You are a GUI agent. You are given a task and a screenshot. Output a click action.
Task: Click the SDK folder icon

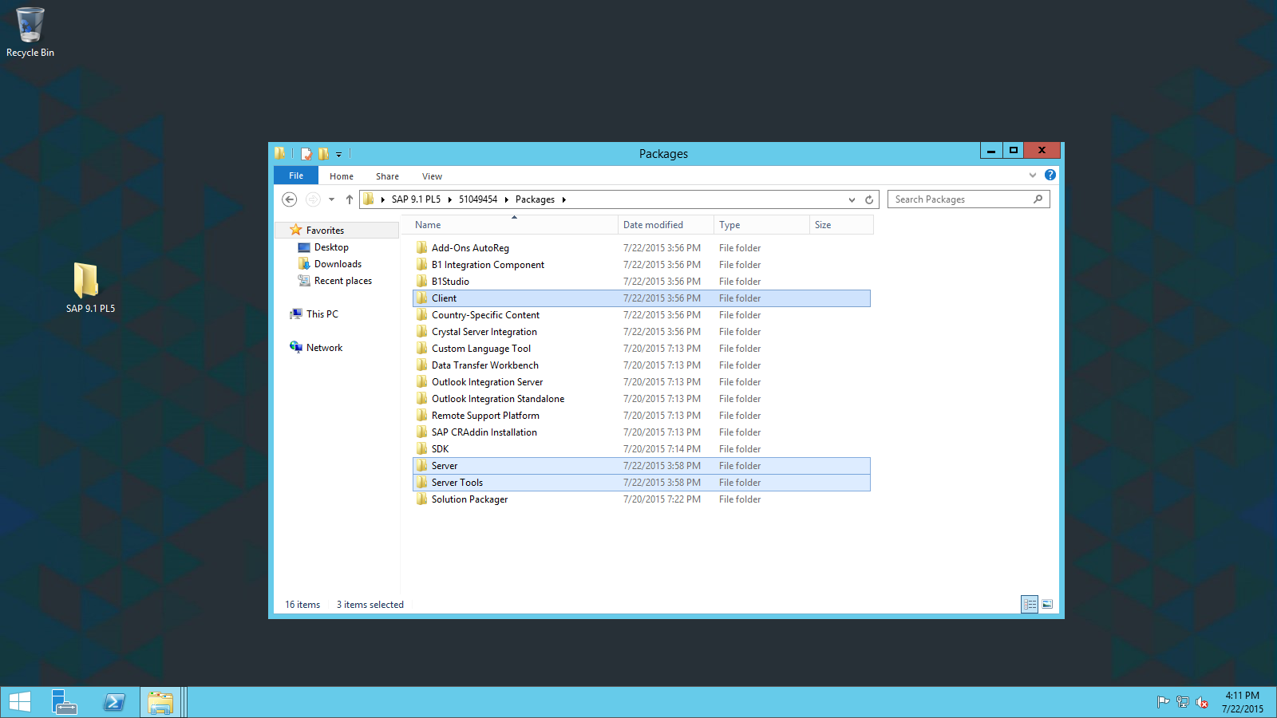[x=422, y=449]
